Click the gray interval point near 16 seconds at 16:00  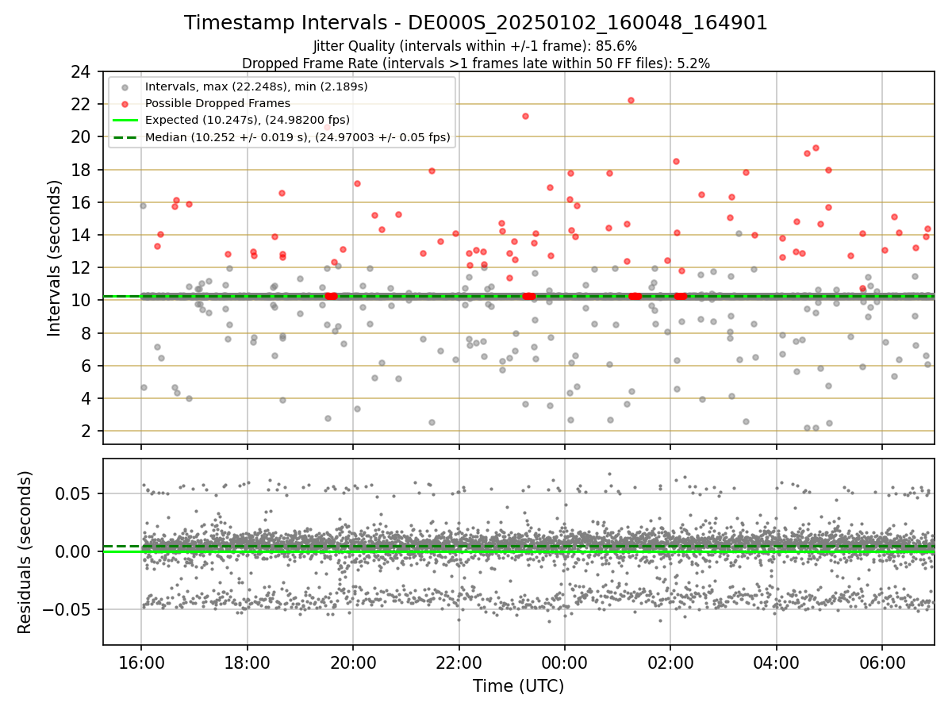(x=143, y=205)
